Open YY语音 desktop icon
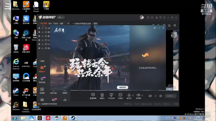The width and height of the screenshot is (216, 121). point(46,5)
